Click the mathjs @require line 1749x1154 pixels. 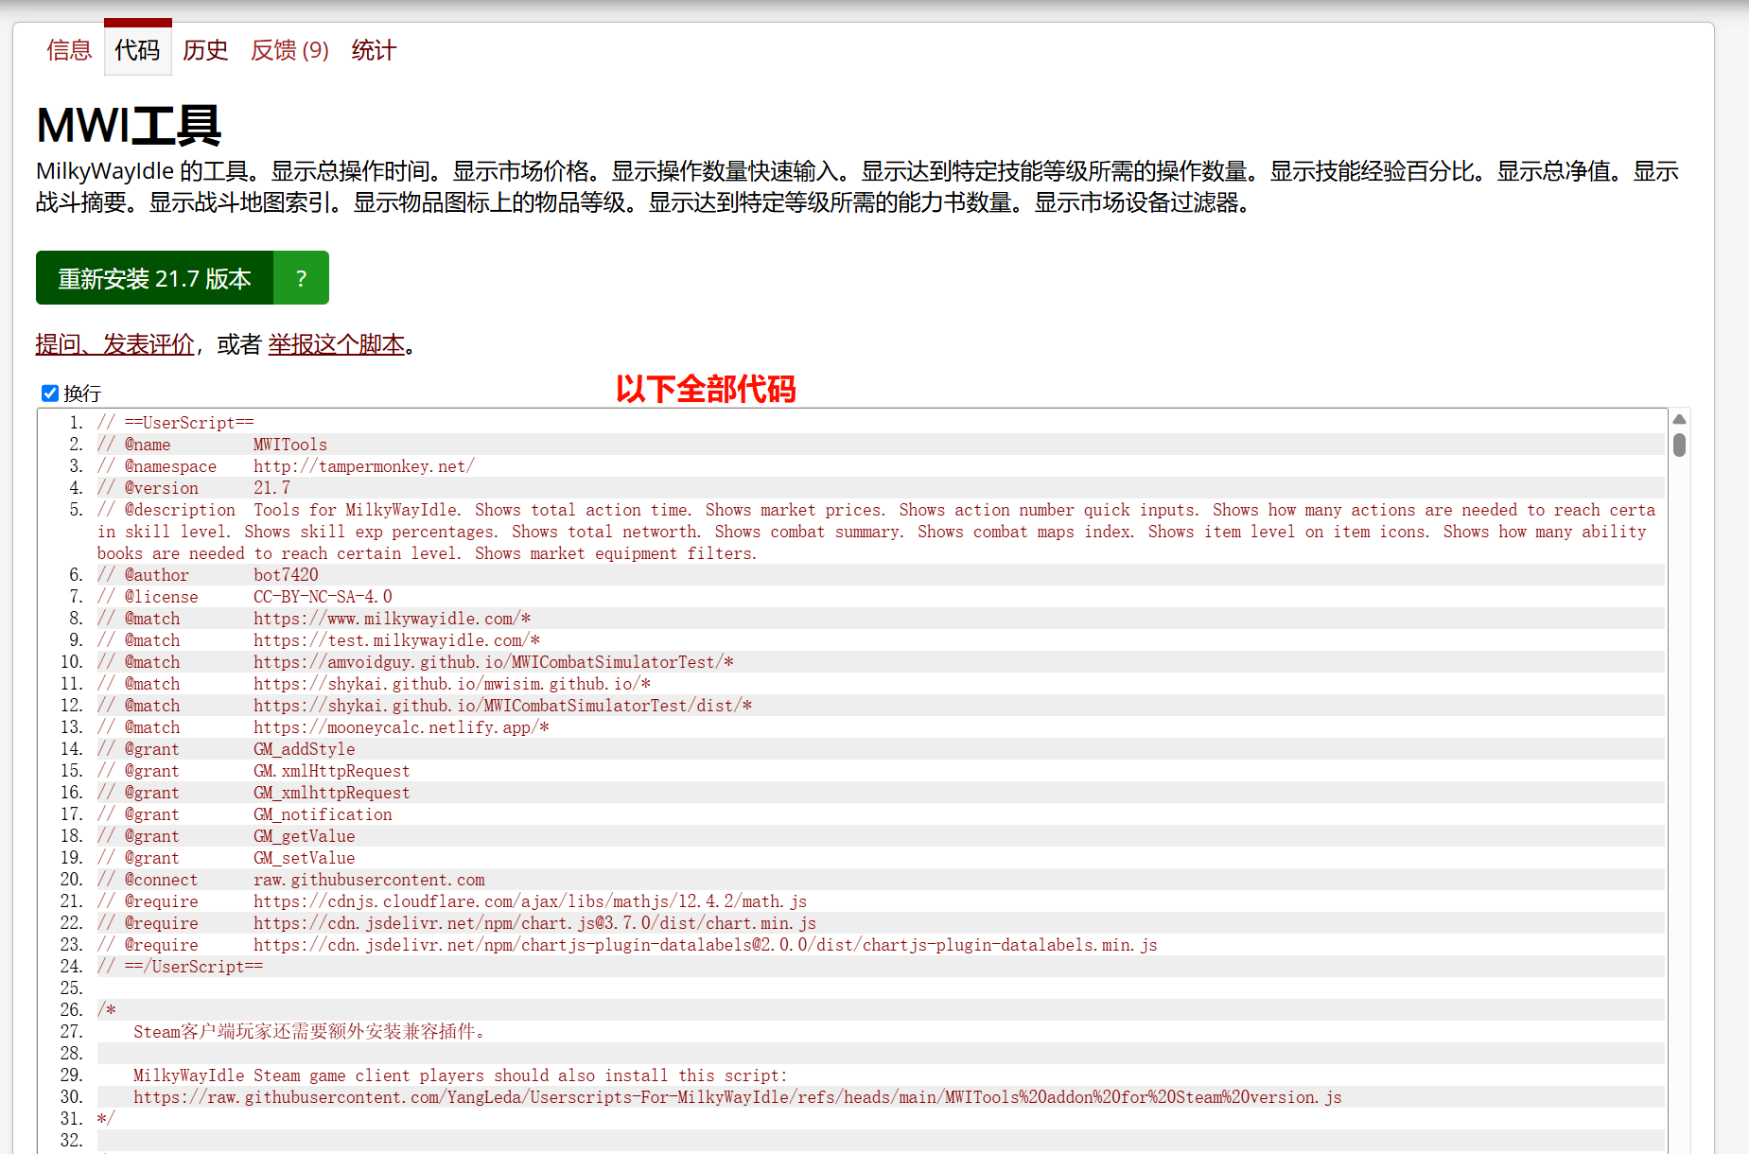(x=530, y=900)
